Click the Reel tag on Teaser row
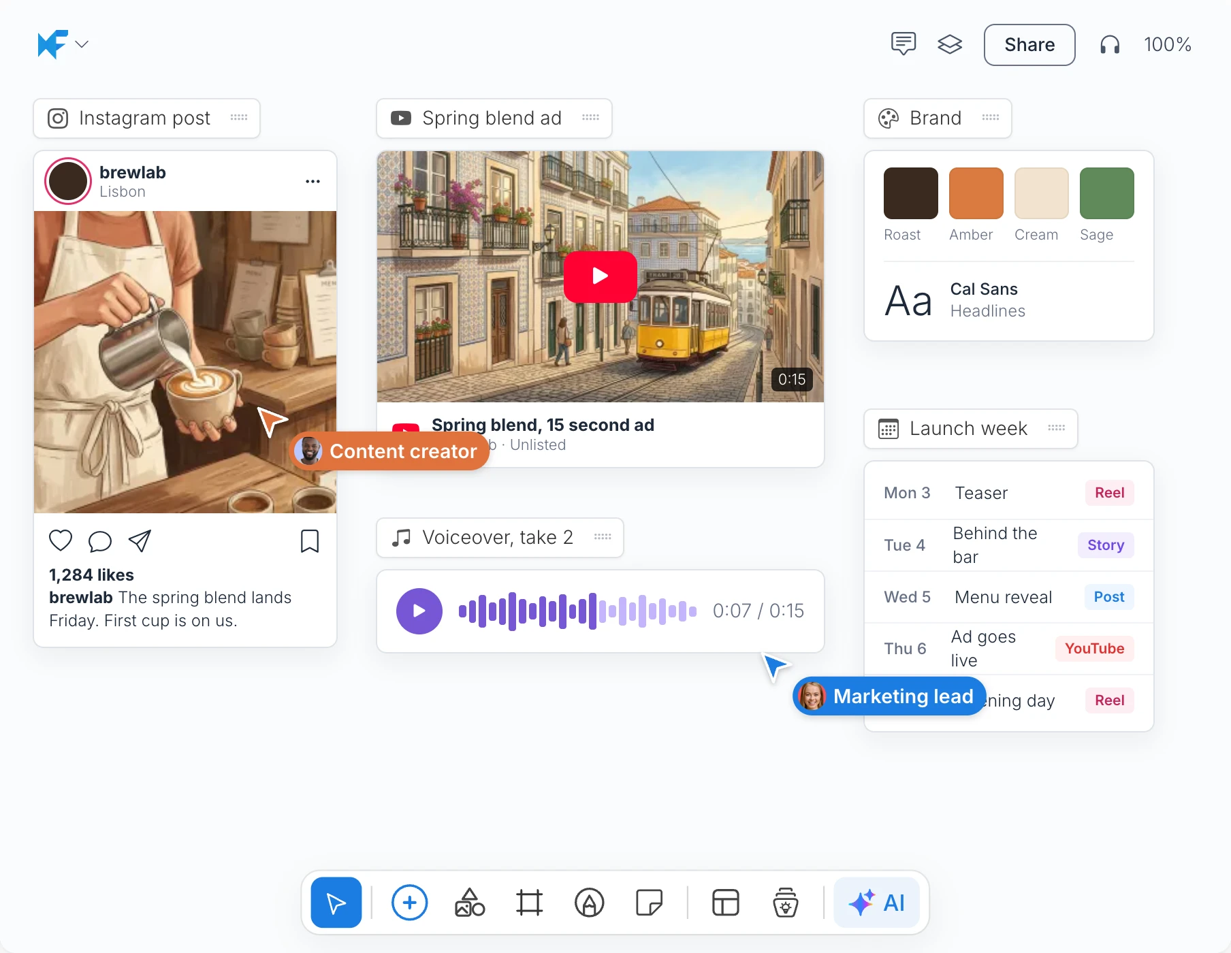The width and height of the screenshot is (1231, 953). click(x=1109, y=493)
